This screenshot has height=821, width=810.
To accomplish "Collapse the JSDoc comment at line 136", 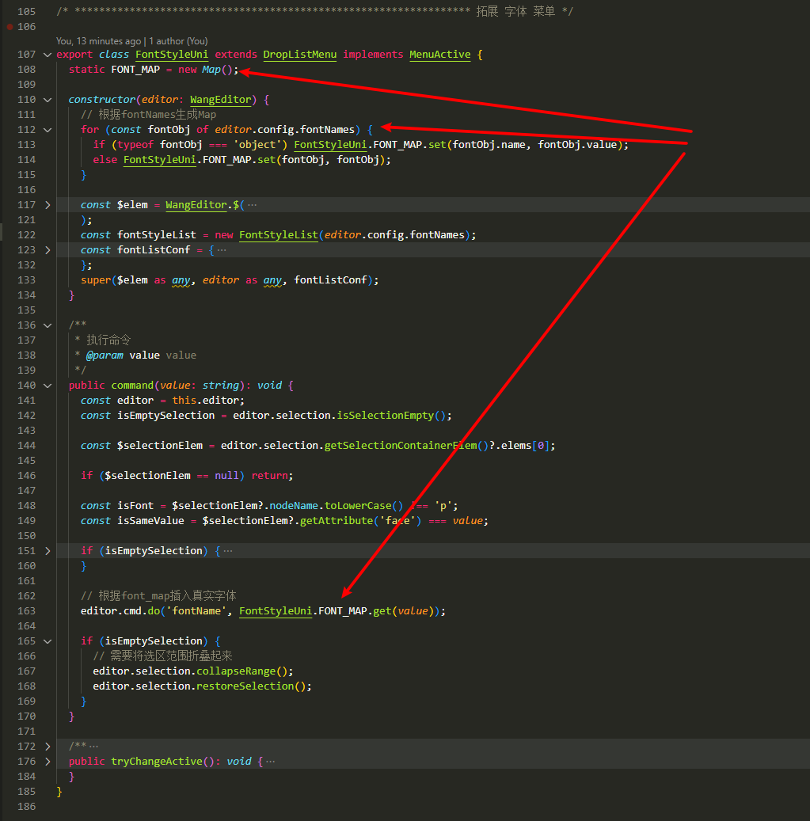I will tap(48, 325).
